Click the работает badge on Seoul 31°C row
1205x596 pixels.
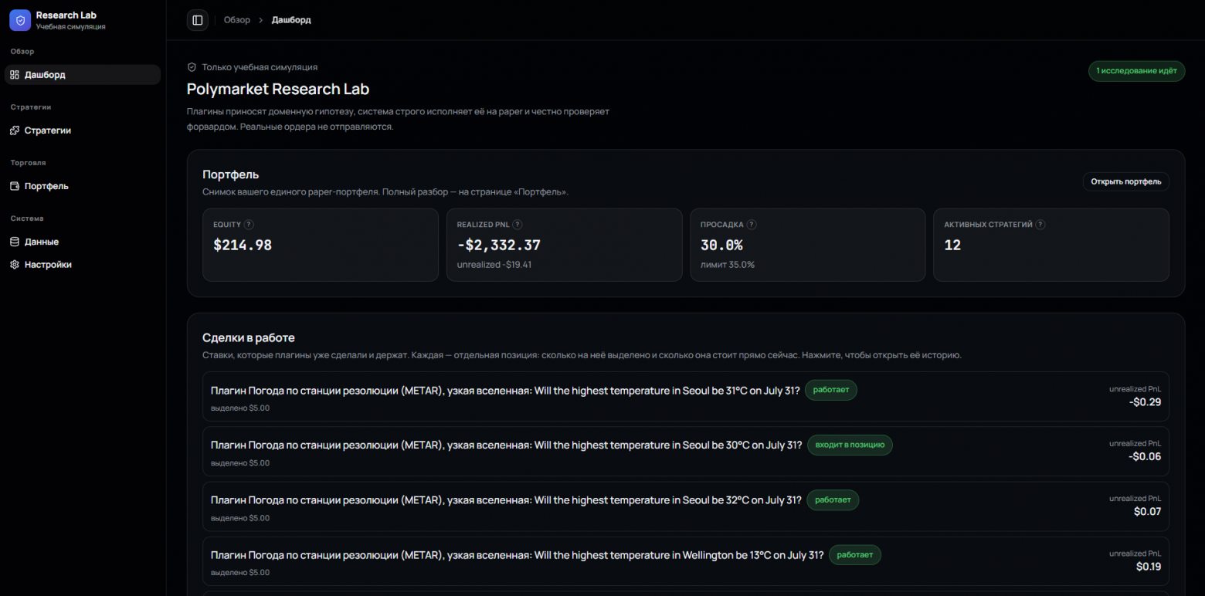(x=831, y=390)
